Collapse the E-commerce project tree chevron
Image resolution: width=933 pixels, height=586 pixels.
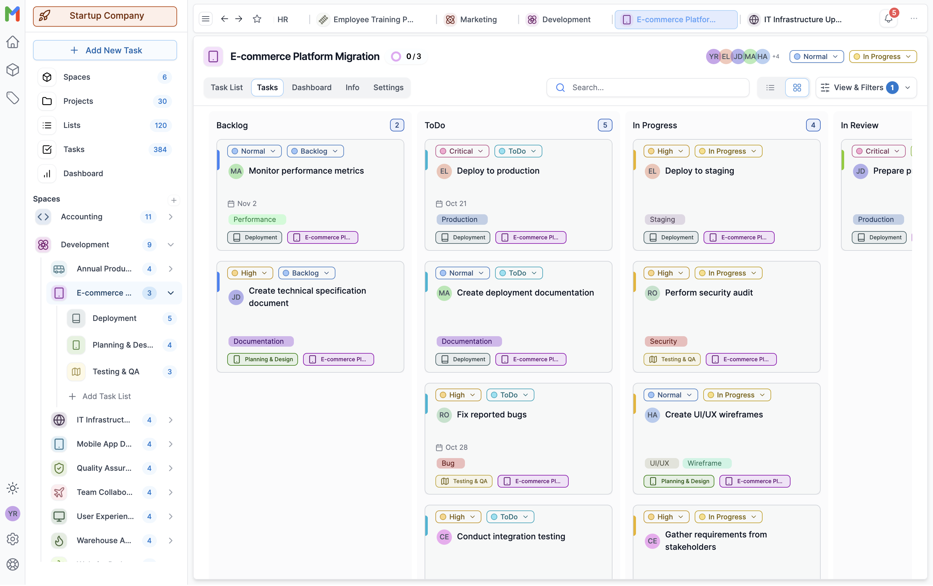pyautogui.click(x=170, y=293)
